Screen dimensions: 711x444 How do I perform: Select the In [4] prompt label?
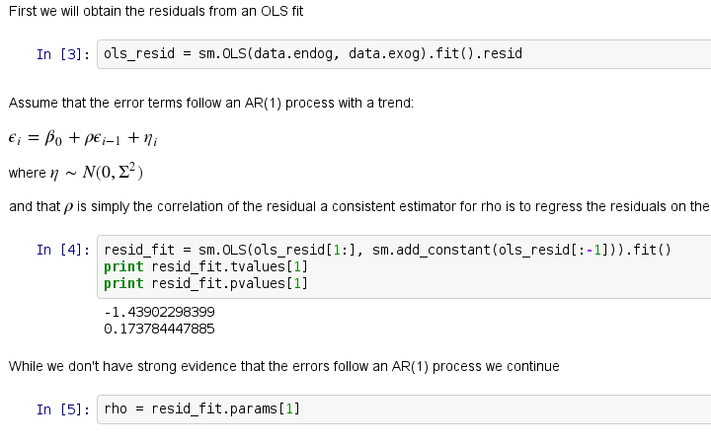64,250
